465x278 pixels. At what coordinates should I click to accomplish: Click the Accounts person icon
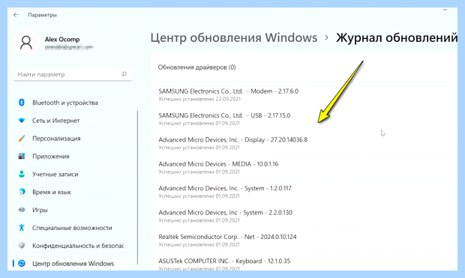[x=22, y=174]
